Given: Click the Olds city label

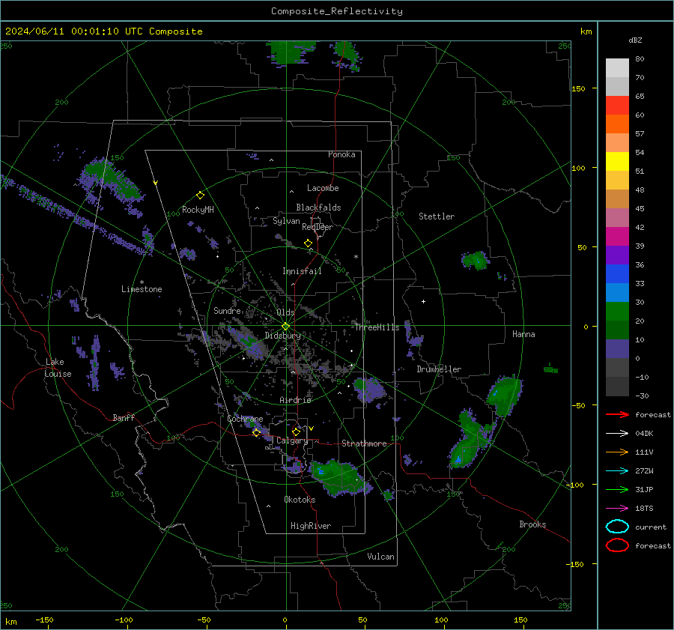Looking at the screenshot, I should (x=285, y=312).
